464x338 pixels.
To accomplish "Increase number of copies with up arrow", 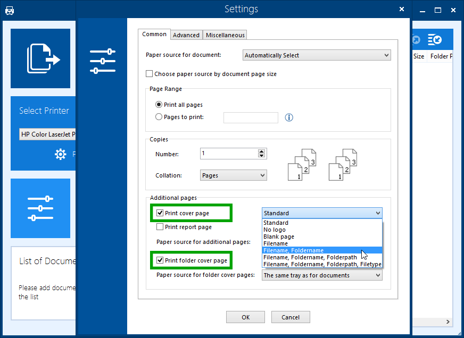I will coord(261,151).
